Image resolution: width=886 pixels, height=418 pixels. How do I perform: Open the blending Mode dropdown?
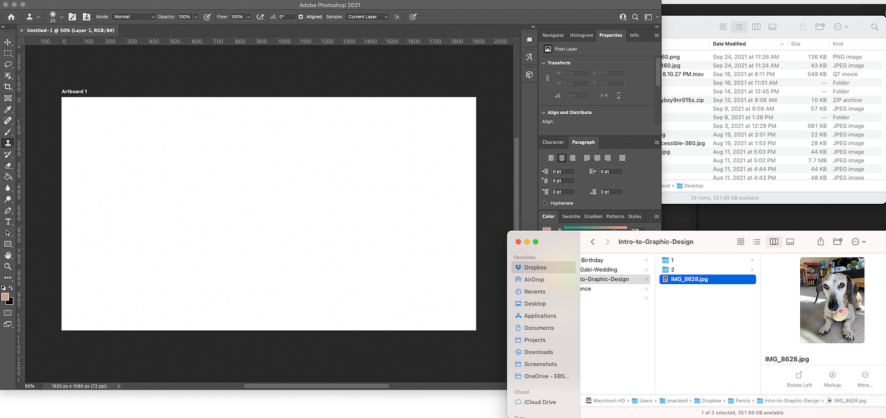pyautogui.click(x=133, y=17)
